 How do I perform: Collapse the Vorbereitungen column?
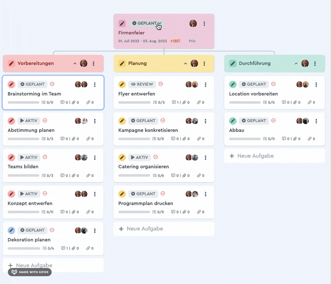pyautogui.click(x=75, y=64)
